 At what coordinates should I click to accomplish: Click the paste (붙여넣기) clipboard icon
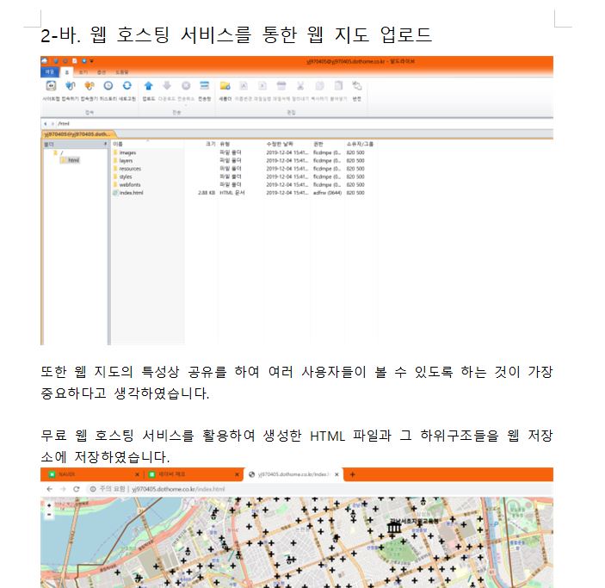tap(338, 86)
